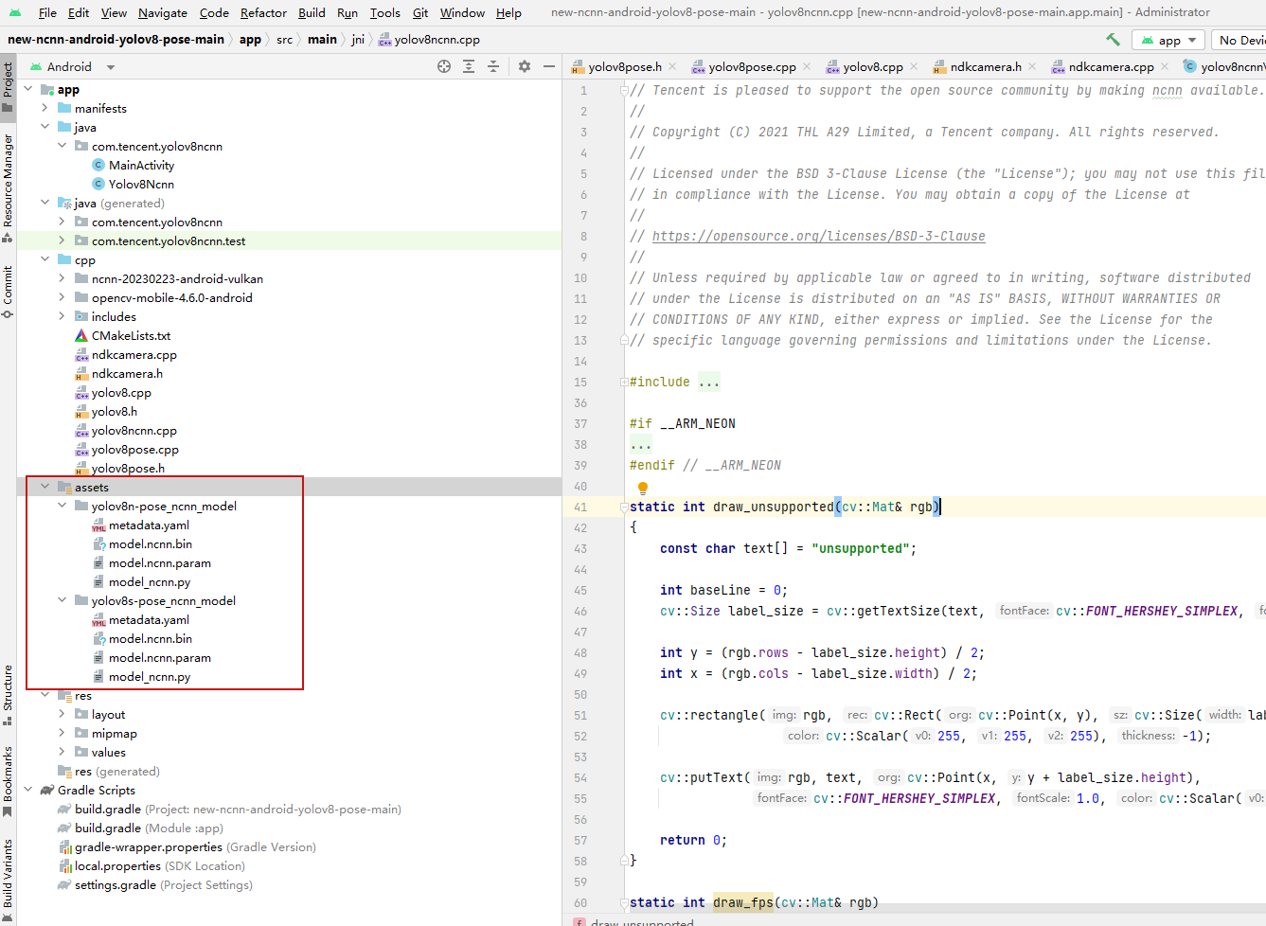Close the ndkcamera.cpp editor tab
The width and height of the screenshot is (1266, 926).
coord(1165,66)
